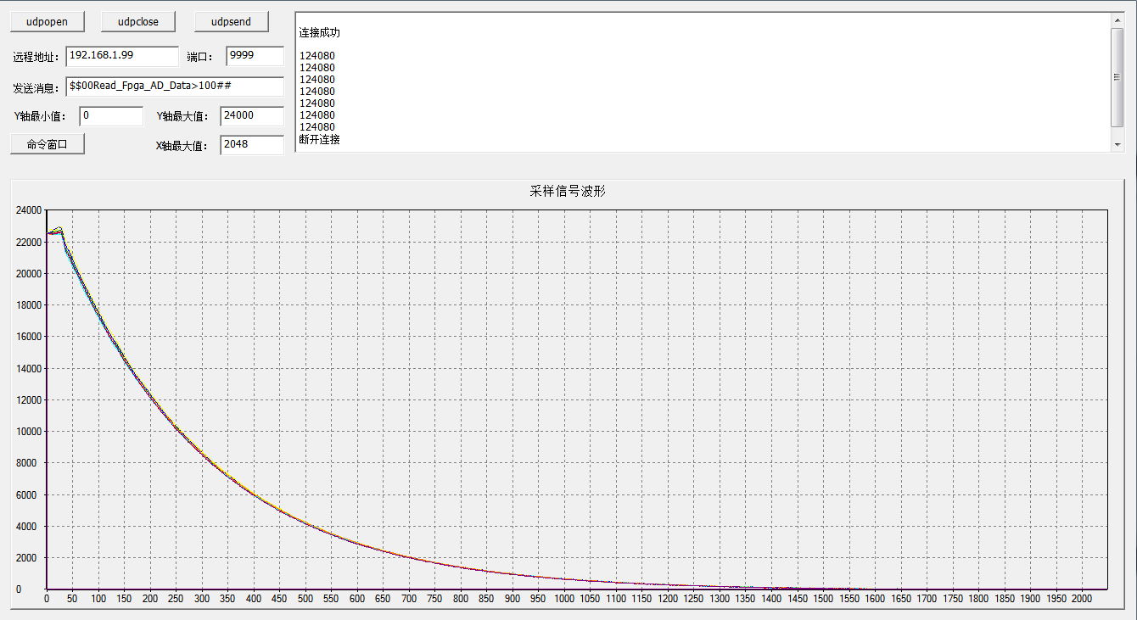Click the 端口 port field showing 9999
This screenshot has width=1137, height=620.
click(x=255, y=56)
